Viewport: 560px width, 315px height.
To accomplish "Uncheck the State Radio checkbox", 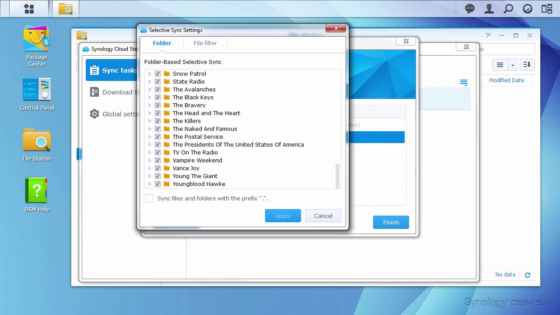I will click(x=157, y=81).
